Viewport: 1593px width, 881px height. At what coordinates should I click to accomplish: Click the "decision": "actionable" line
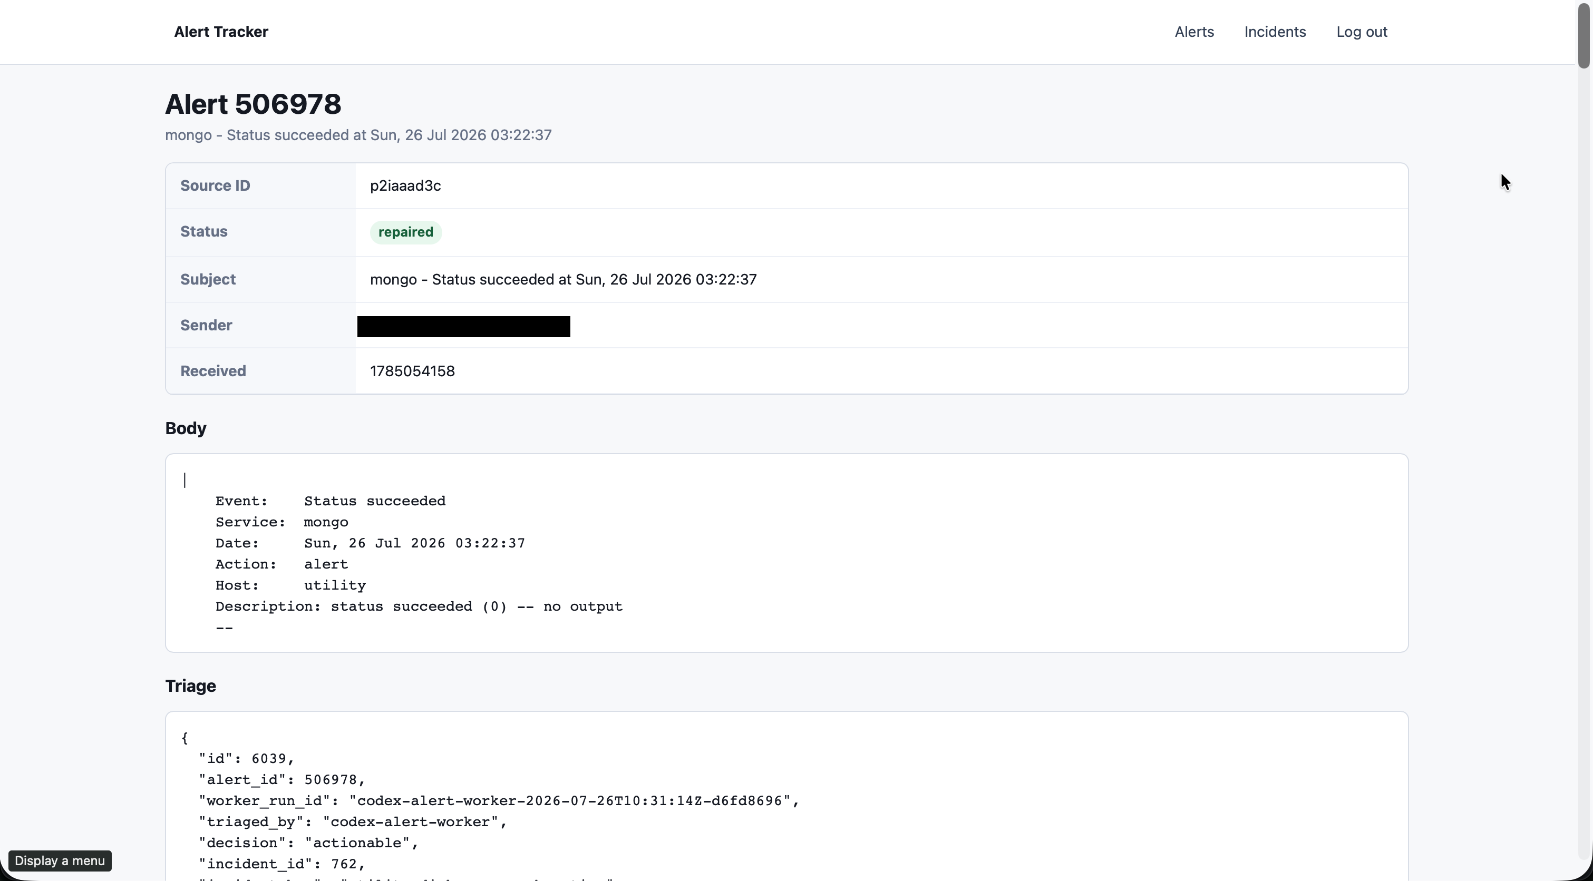coord(308,843)
